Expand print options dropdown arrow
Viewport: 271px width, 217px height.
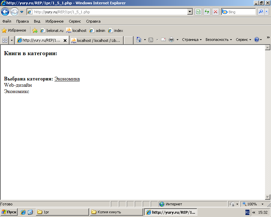tap(177, 40)
